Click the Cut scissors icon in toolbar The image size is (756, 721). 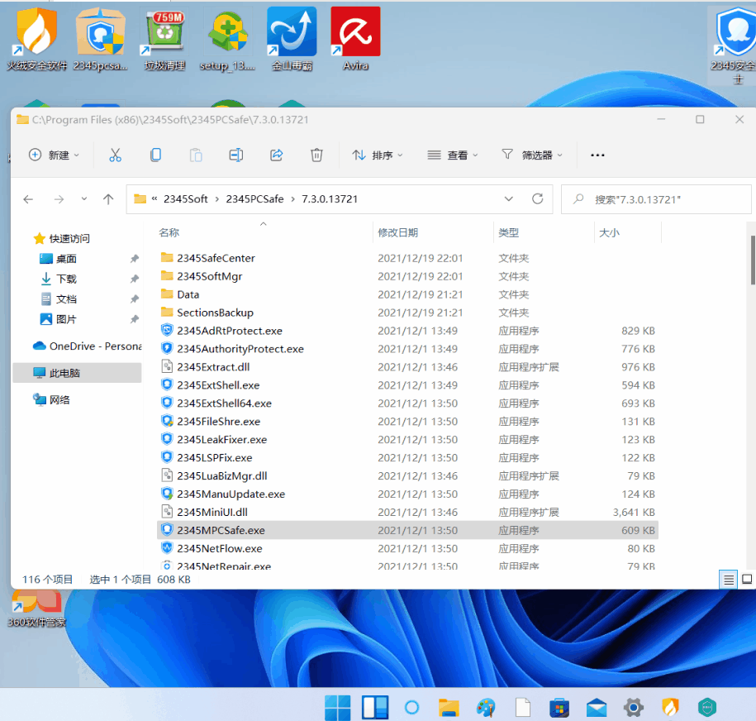115,155
